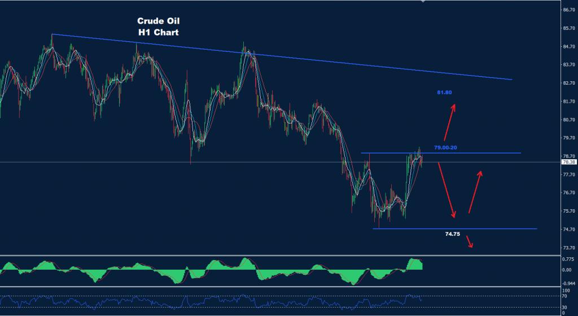
Task: Click the current price tag 78.38
Action: tap(569, 162)
